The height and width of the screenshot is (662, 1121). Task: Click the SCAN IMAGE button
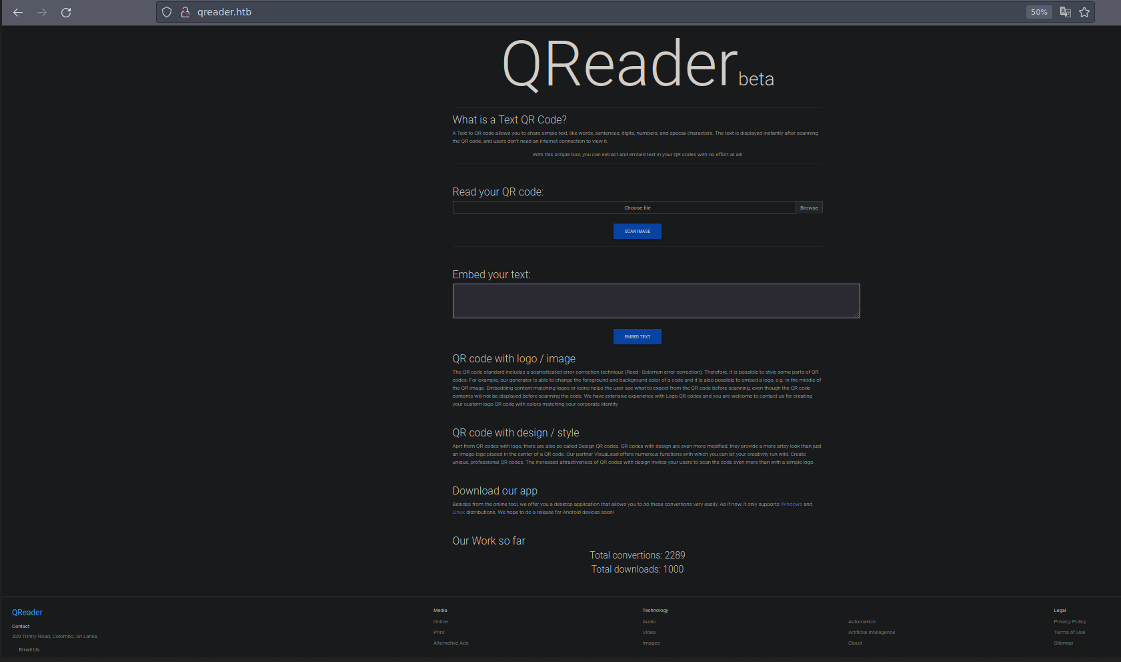tap(638, 231)
